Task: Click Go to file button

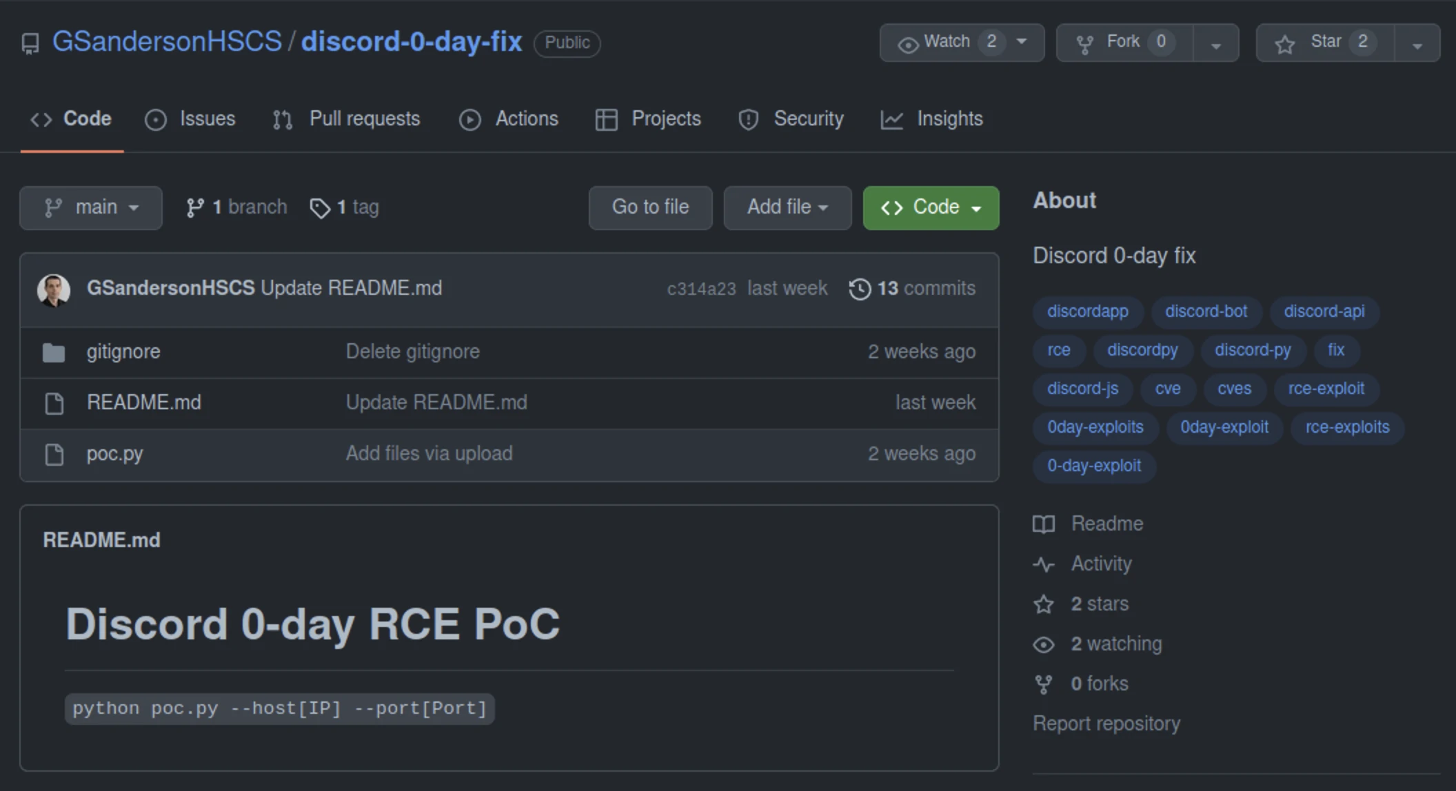Action: [650, 207]
